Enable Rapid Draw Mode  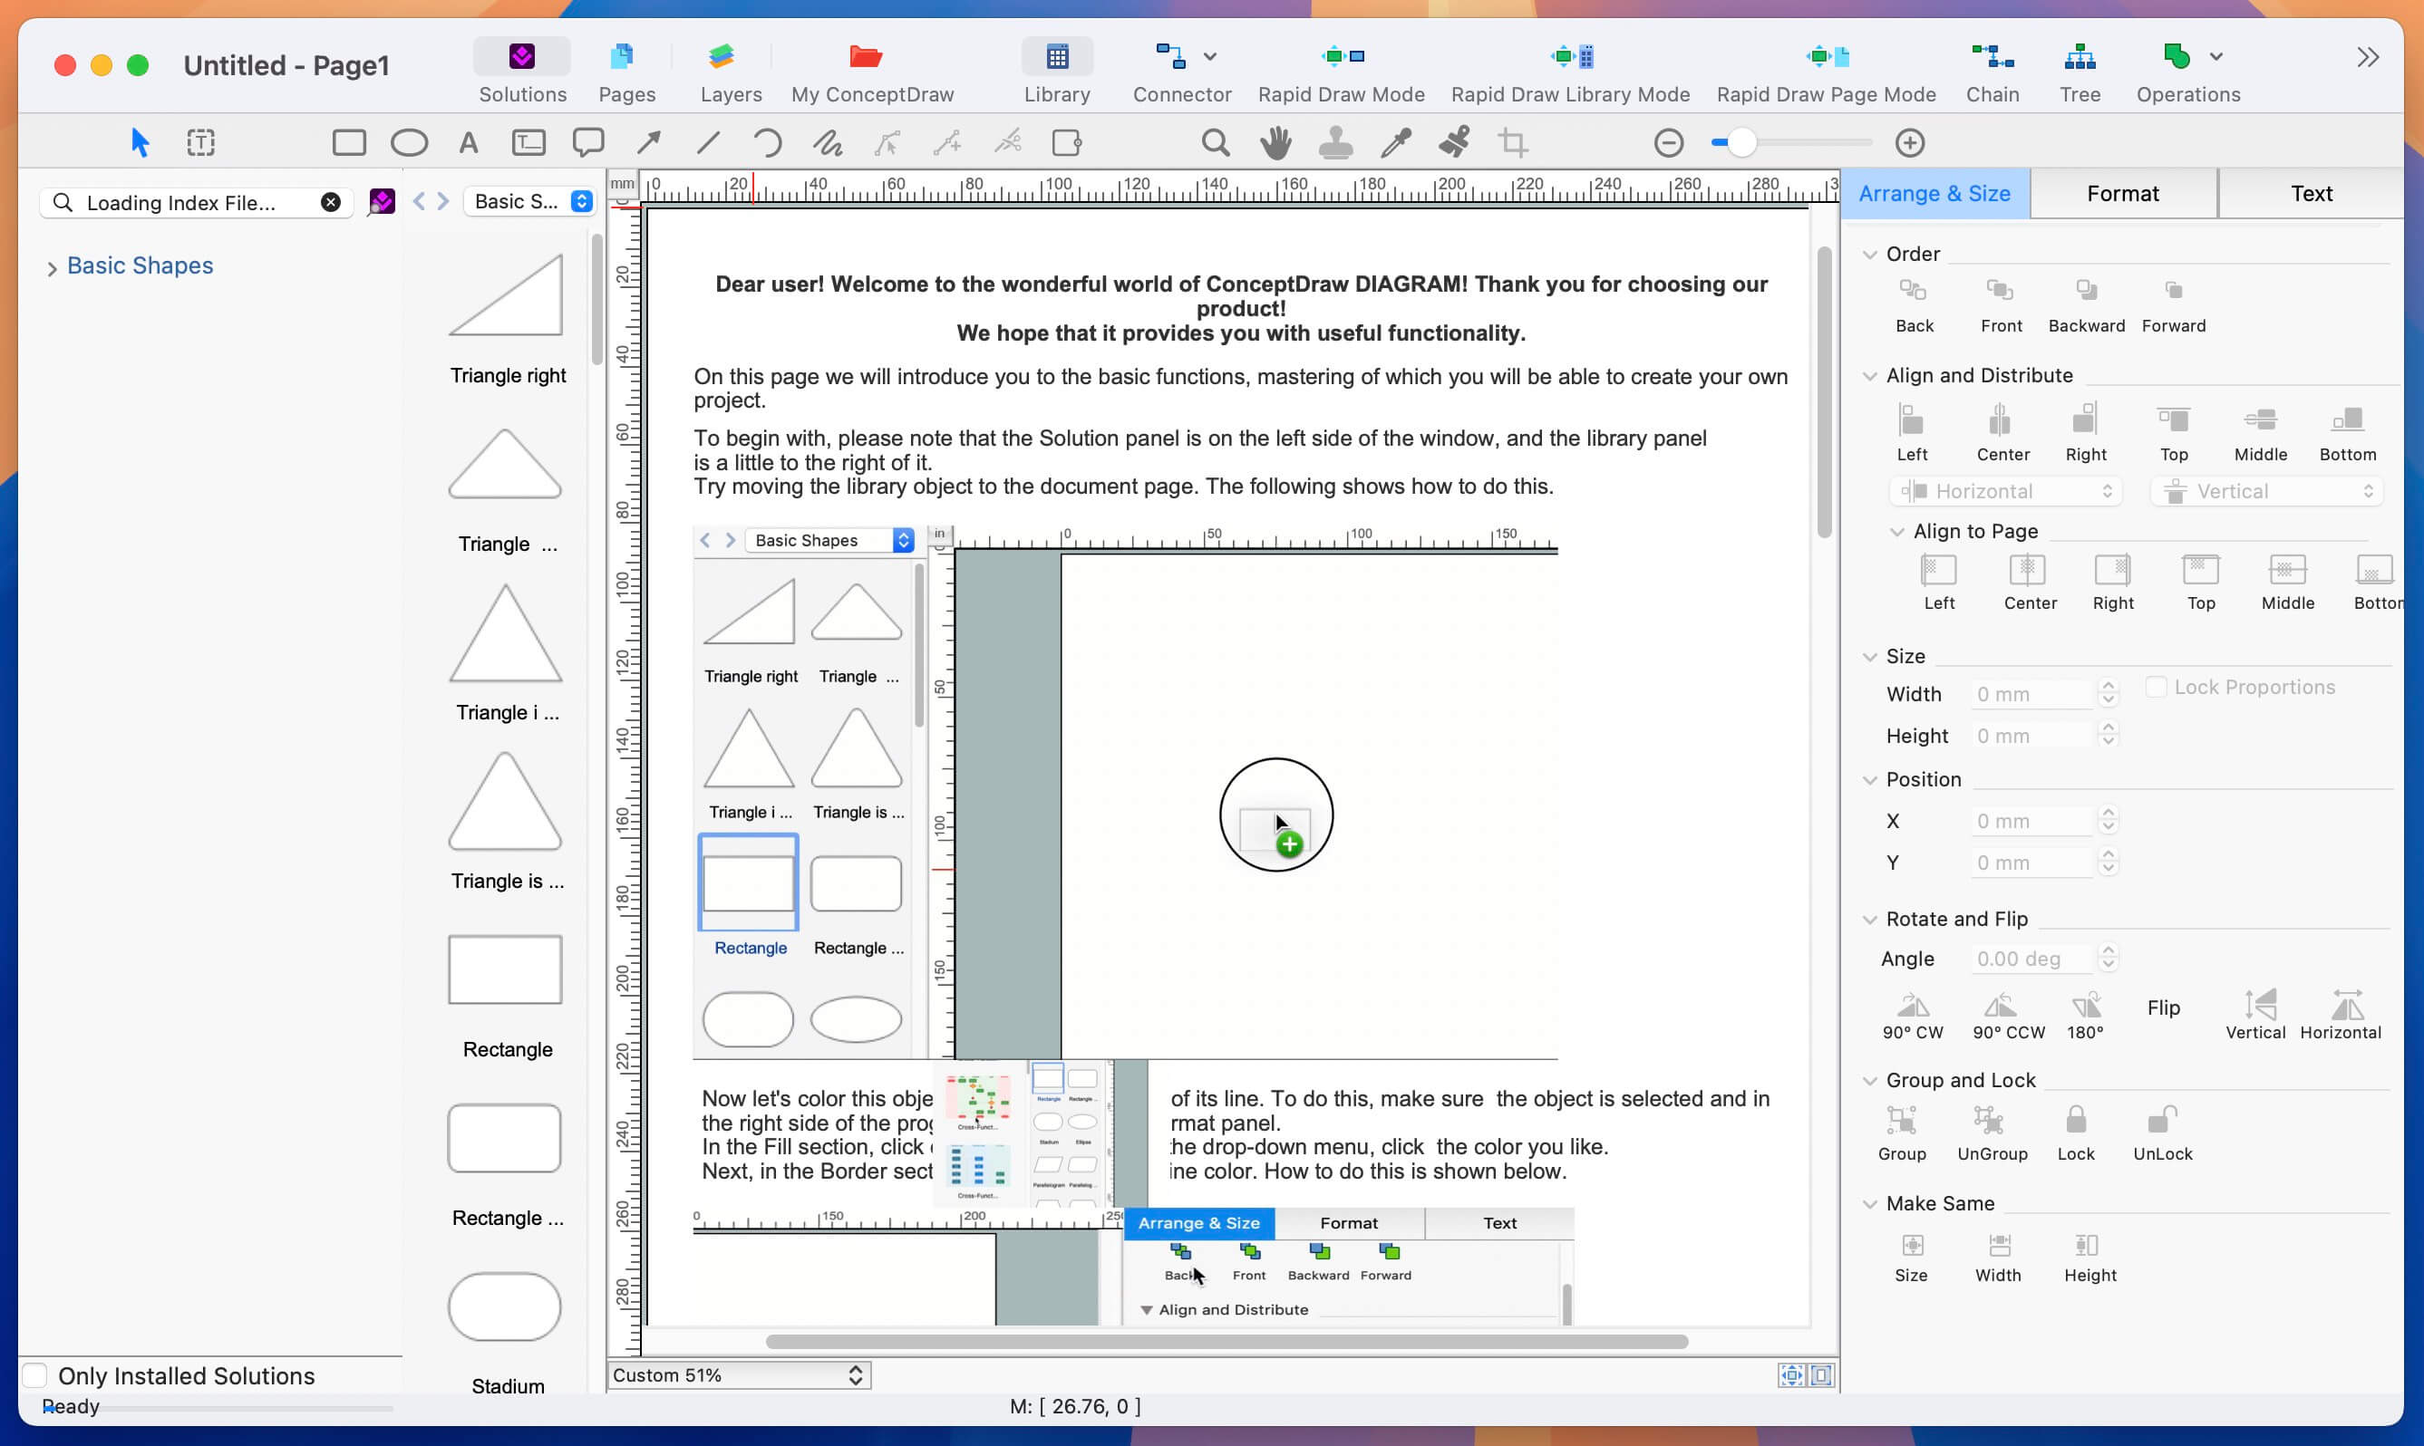point(1340,68)
